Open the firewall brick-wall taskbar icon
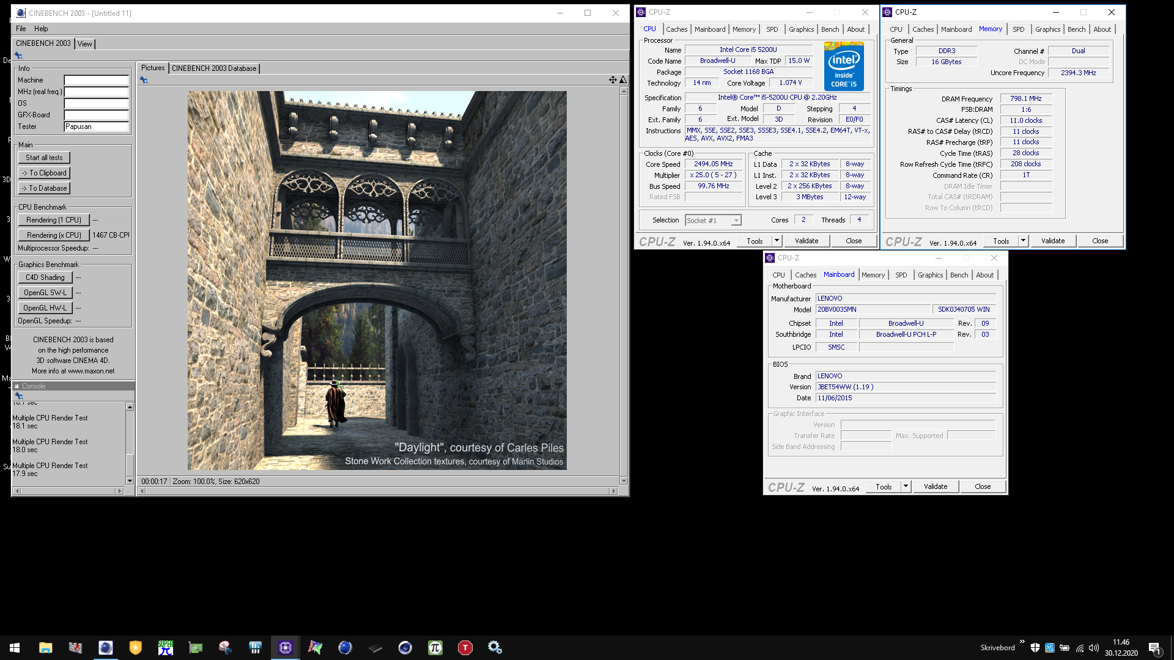 [x=75, y=648]
